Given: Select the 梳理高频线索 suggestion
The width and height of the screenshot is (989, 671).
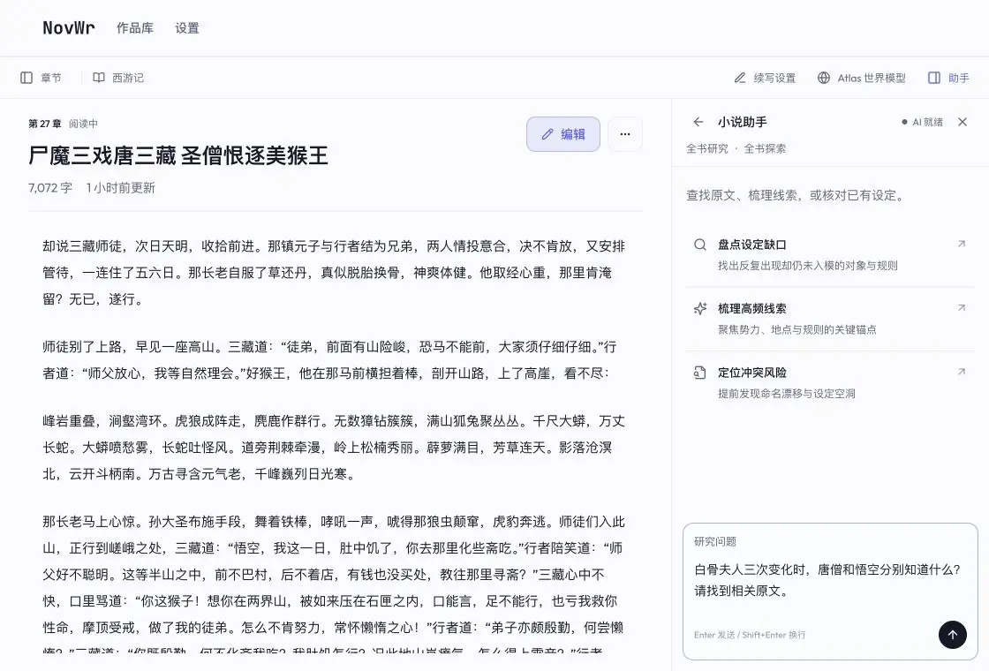Looking at the screenshot, I should [x=831, y=319].
